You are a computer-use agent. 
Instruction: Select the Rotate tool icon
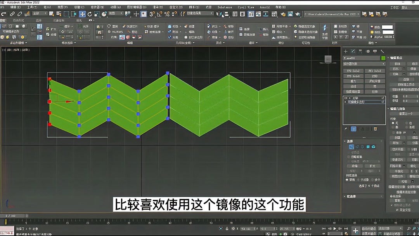(89, 14)
